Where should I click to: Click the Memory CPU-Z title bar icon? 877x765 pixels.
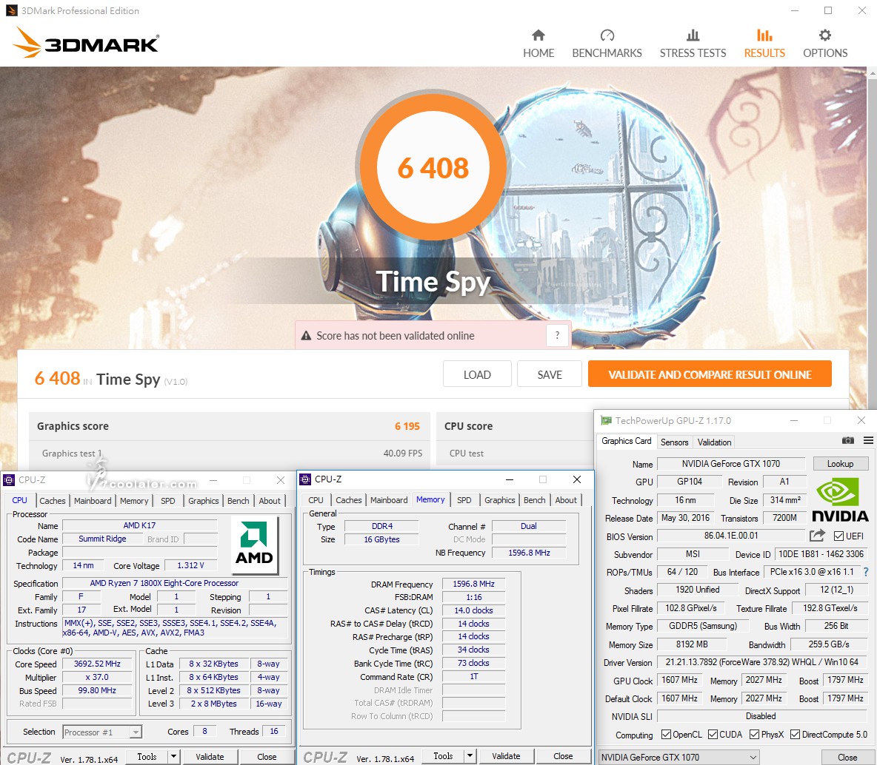click(x=305, y=479)
